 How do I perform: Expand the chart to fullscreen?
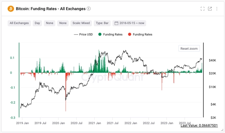tap(202, 9)
